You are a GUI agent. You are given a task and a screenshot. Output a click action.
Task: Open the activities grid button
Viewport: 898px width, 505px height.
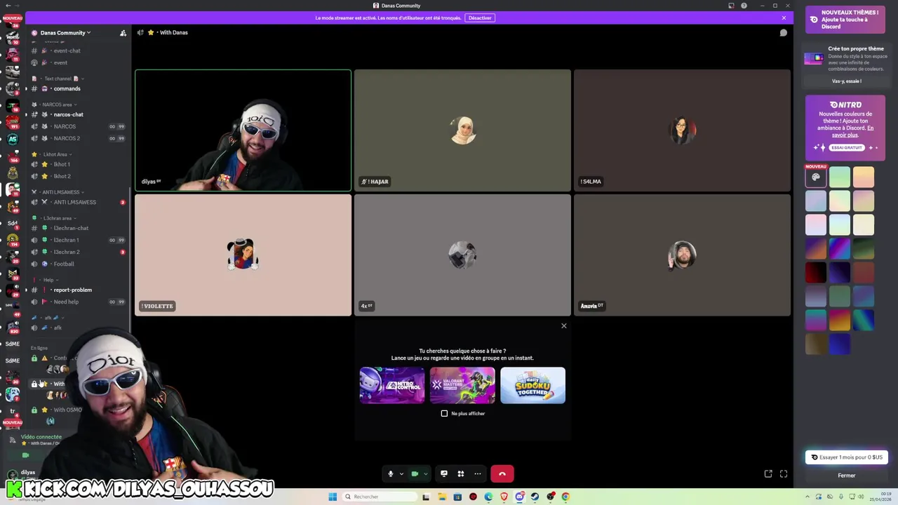[x=461, y=474]
